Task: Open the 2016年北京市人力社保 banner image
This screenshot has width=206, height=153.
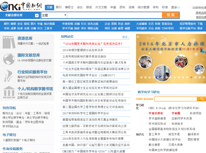Action: 171,59
